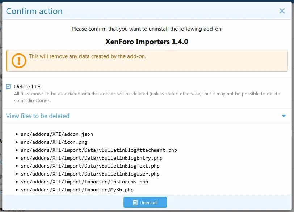The height and width of the screenshot is (212, 294).
Task: Click the View files to be deleted heading
Action: tap(38, 116)
